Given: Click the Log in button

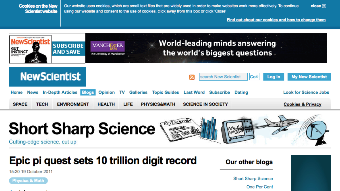Looking at the screenshot, I should pyautogui.click(x=273, y=76).
